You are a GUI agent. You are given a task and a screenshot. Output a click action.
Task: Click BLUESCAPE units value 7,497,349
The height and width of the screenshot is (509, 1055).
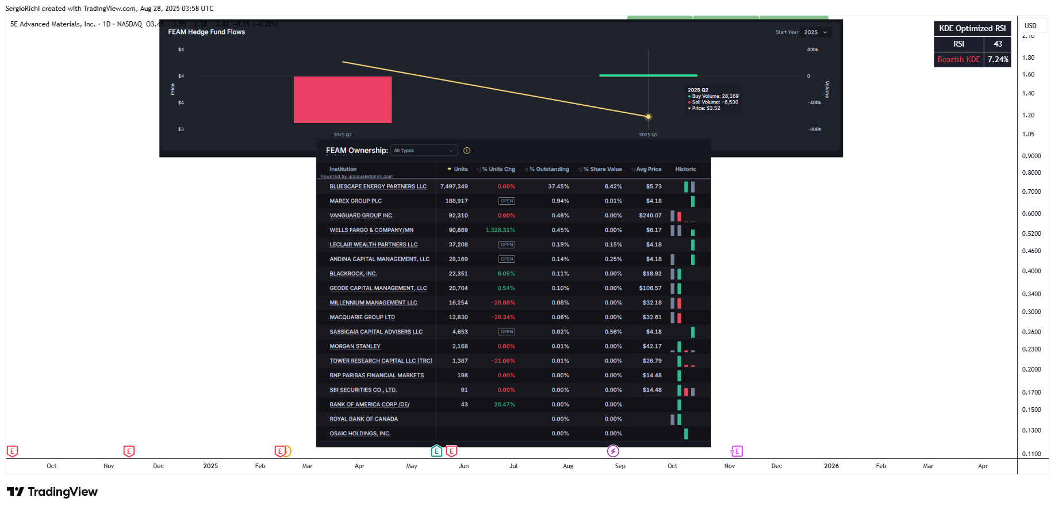pyautogui.click(x=454, y=186)
